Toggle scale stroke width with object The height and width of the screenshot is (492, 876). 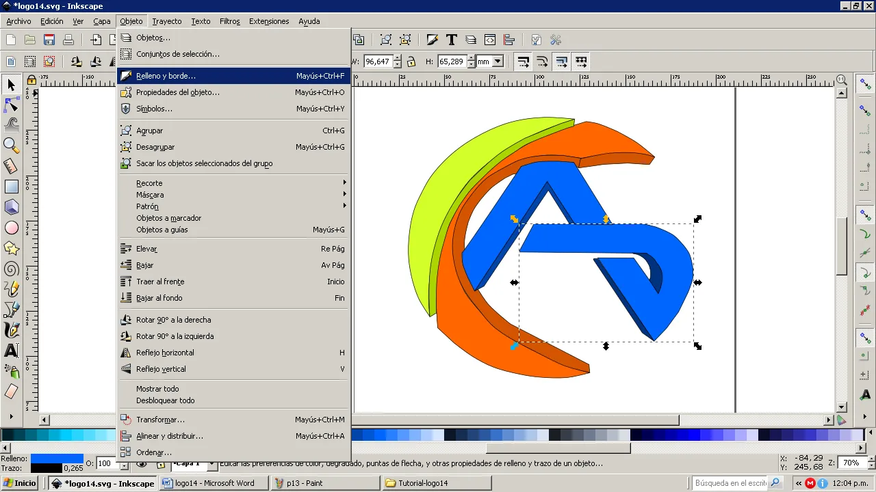coord(524,61)
